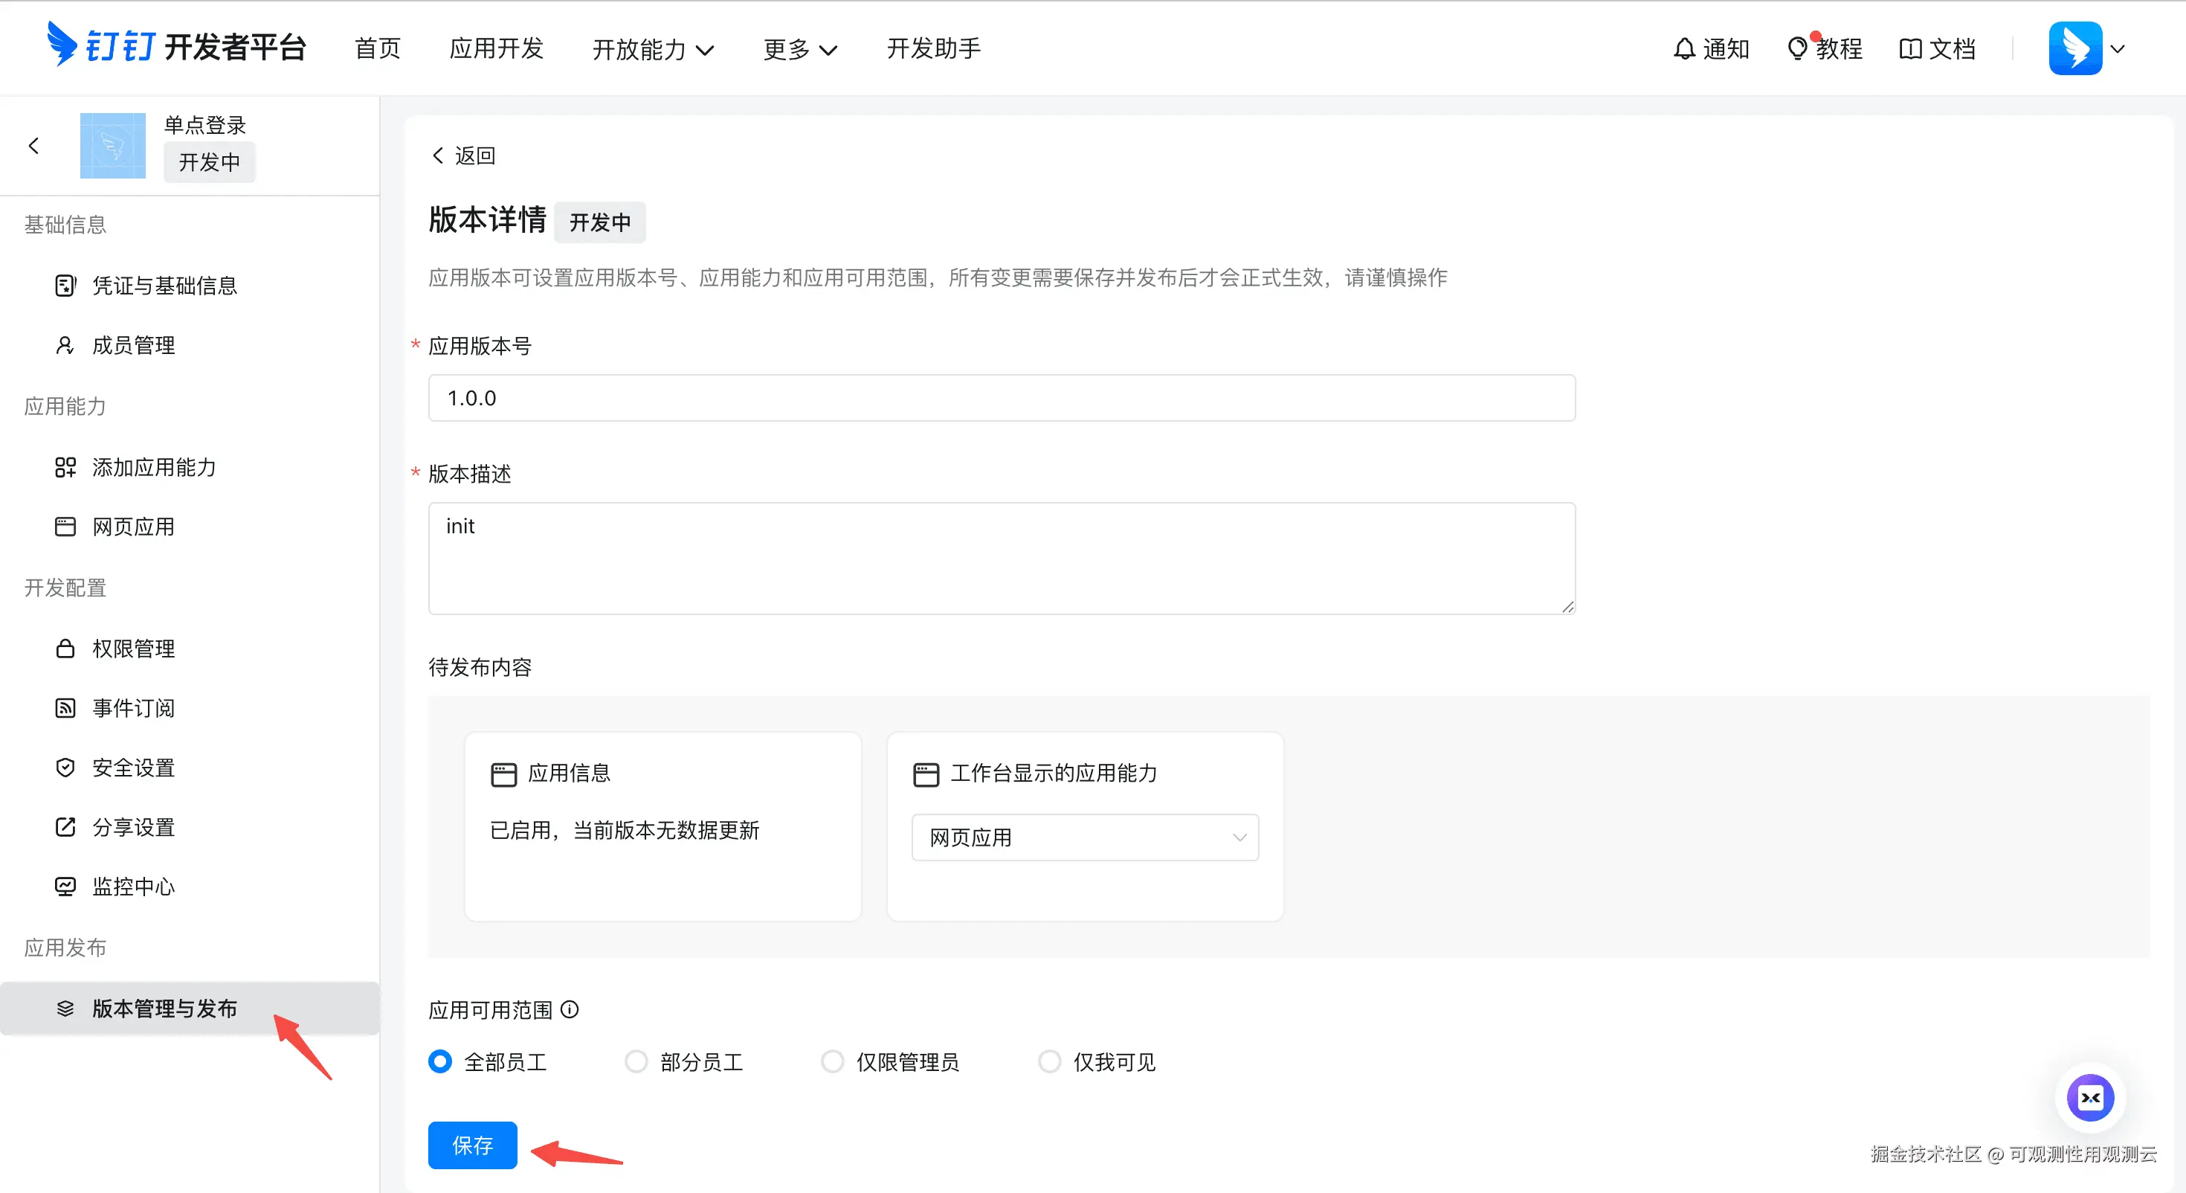Expand the 开放能力 top menu

(x=653, y=49)
